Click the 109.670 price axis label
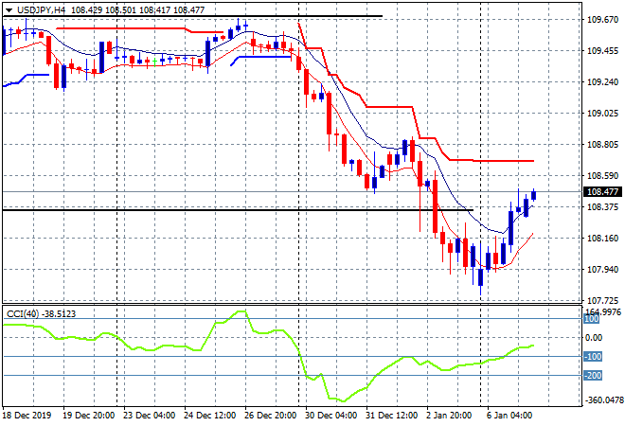625x426 pixels. pyautogui.click(x=602, y=20)
